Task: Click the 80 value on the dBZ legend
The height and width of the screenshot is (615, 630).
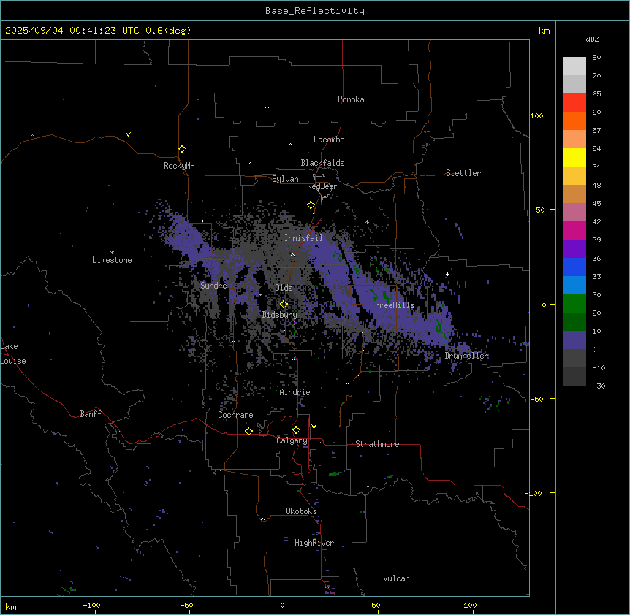Action: [596, 58]
